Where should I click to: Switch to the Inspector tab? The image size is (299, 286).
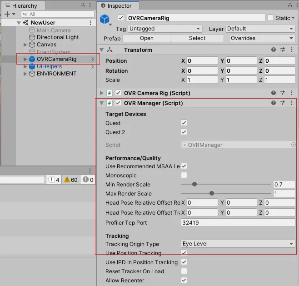coord(117,6)
